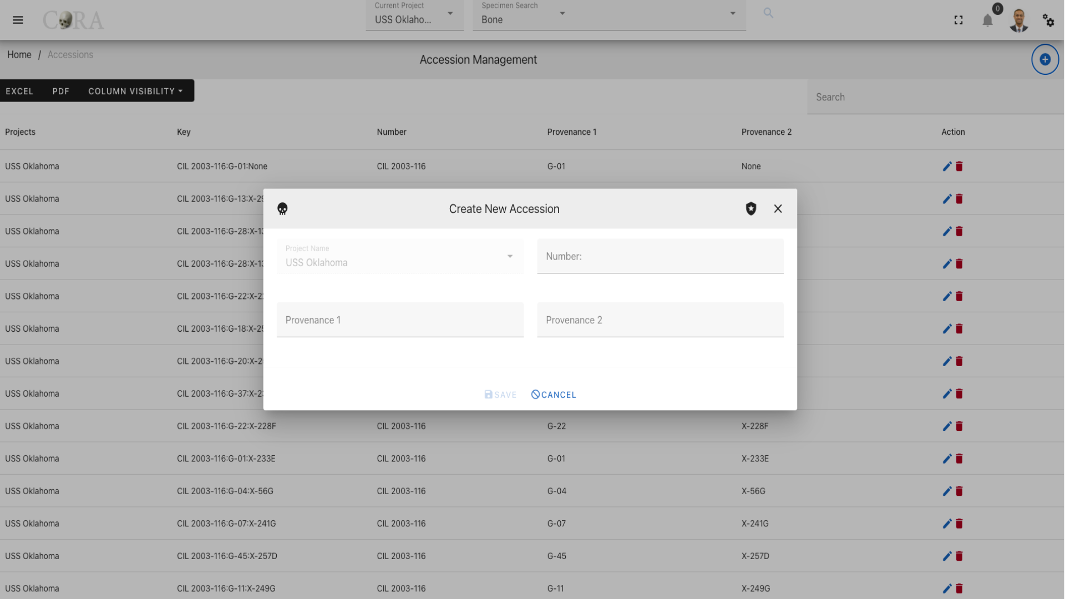Sort by Projects column header
This screenshot has width=1065, height=599.
[x=20, y=132]
